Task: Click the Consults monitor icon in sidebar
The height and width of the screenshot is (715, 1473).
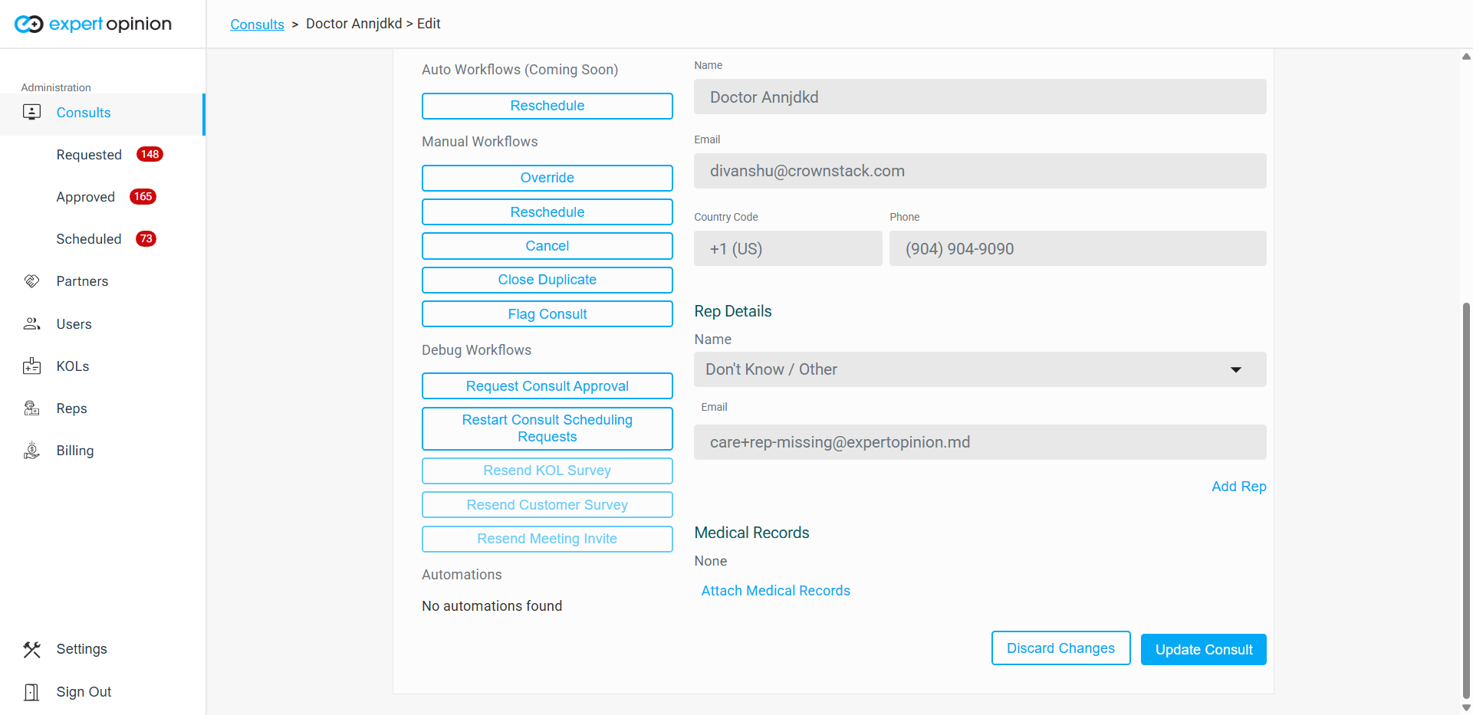Action: point(31,113)
